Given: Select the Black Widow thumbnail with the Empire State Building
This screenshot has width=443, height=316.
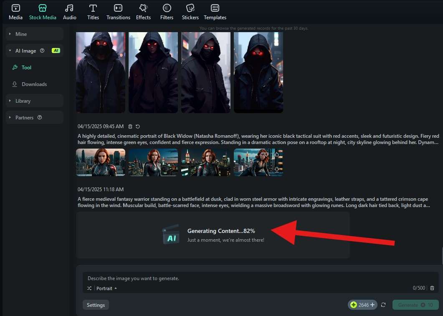Looking at the screenshot, I should (206, 162).
